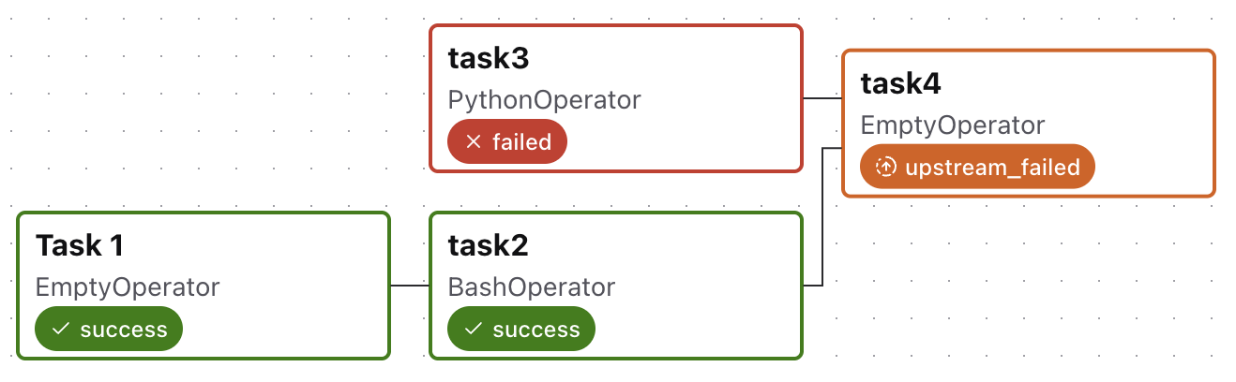Viewport: 1236px width, 382px height.
Task: Select the Task 1 title text
Action: [80, 246]
